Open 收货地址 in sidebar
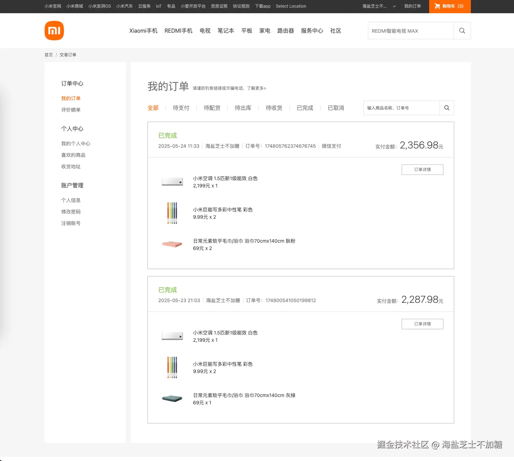This screenshot has width=514, height=461. coord(71,167)
